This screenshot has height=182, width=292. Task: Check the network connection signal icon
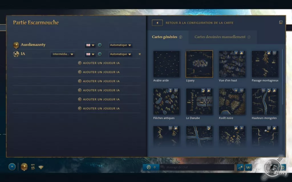click(x=41, y=167)
